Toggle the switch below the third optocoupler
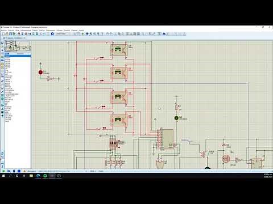This screenshot has height=204, width=273. click(101, 107)
